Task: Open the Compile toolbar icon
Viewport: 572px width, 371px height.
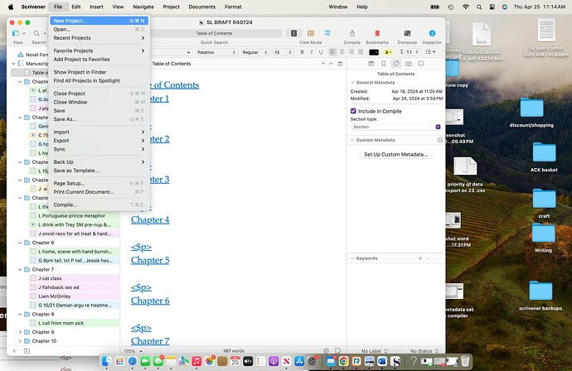Action: [352, 33]
